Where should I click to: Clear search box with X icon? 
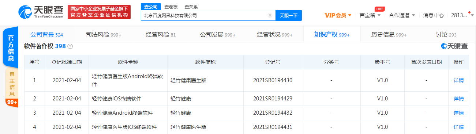(x=270, y=16)
